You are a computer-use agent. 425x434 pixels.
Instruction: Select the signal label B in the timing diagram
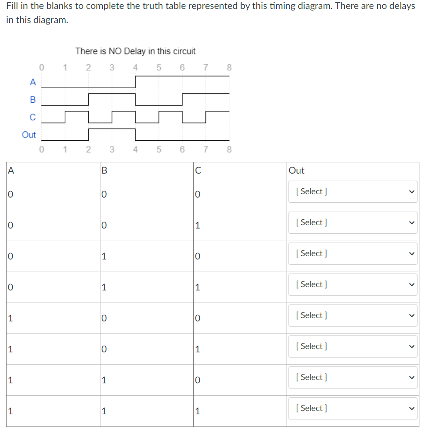(x=32, y=100)
